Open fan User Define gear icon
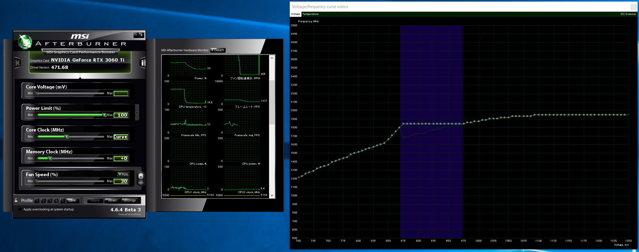The width and height of the screenshot is (639, 252). pos(141,179)
